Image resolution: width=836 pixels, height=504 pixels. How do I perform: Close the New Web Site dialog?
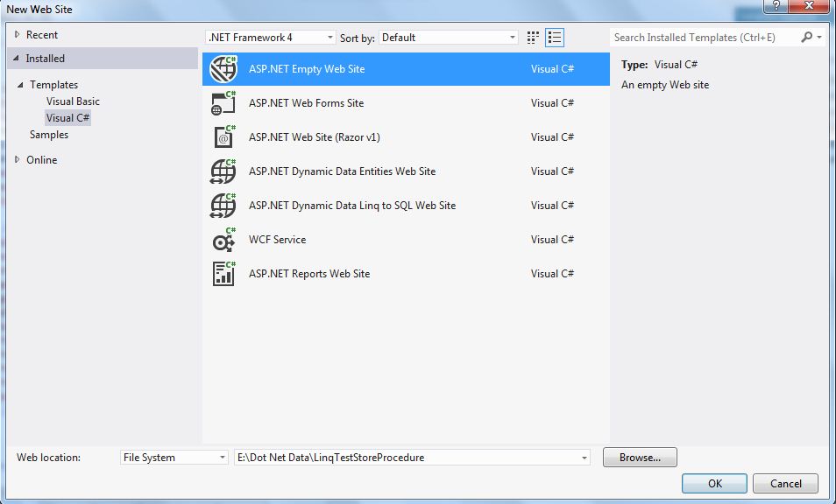(809, 6)
